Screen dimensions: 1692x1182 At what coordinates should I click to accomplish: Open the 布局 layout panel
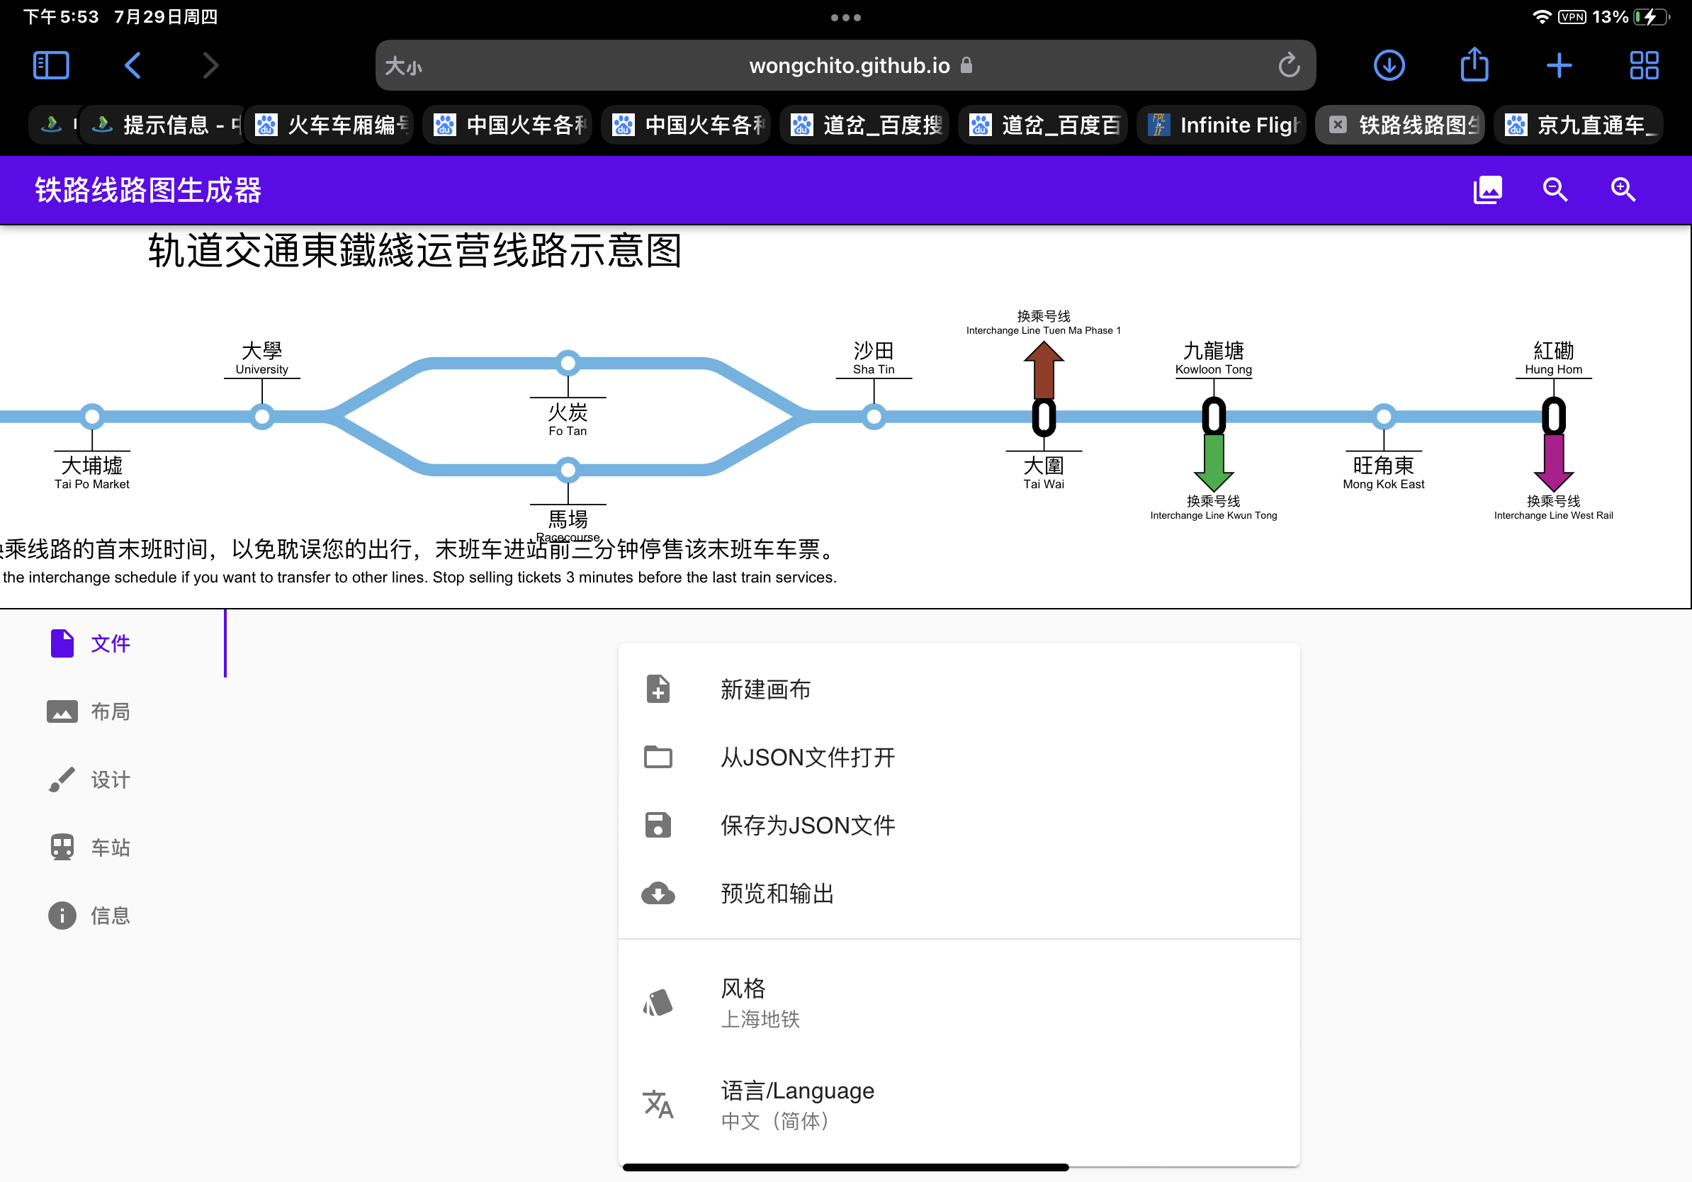[x=109, y=711]
